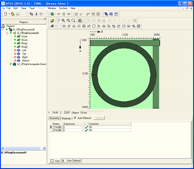Click the Cascade windows icon
This screenshot has height=169, width=194.
tap(106, 14)
